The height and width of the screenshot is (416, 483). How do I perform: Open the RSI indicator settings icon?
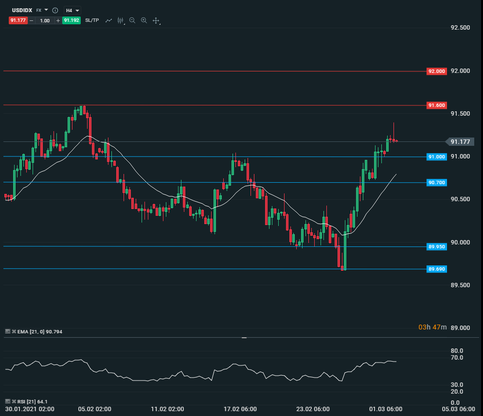8,401
